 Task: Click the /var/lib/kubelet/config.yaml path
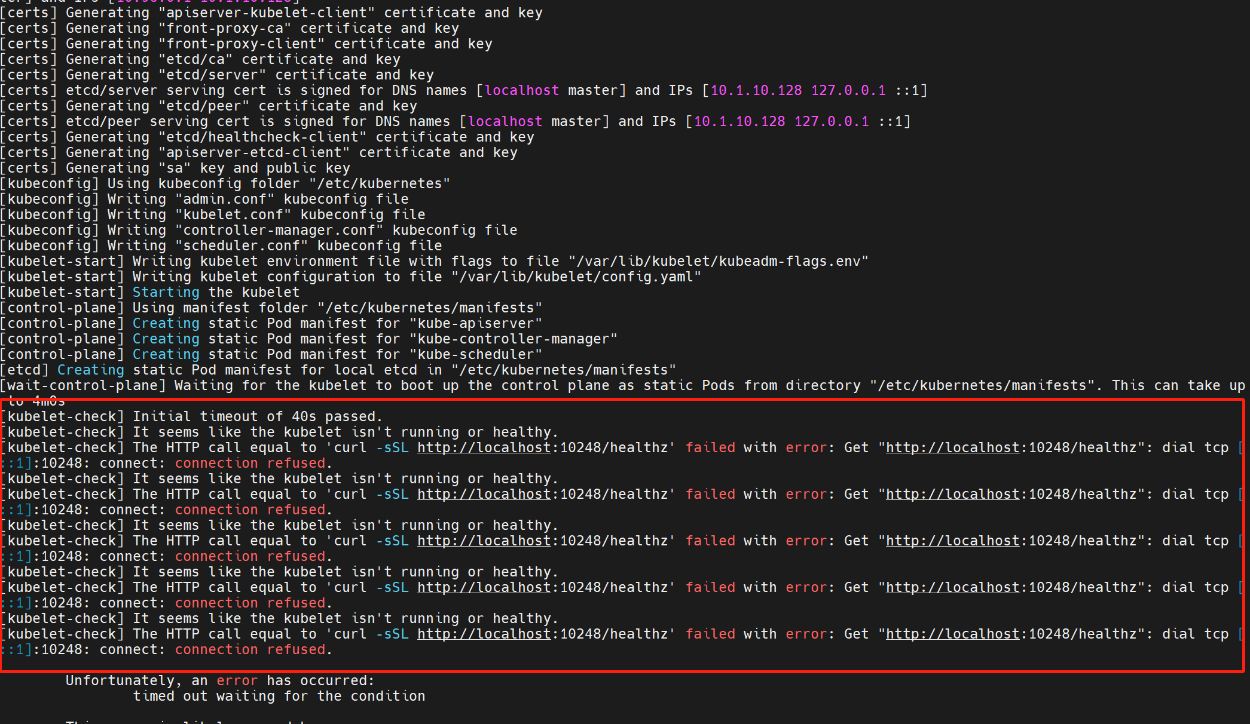tap(576, 277)
